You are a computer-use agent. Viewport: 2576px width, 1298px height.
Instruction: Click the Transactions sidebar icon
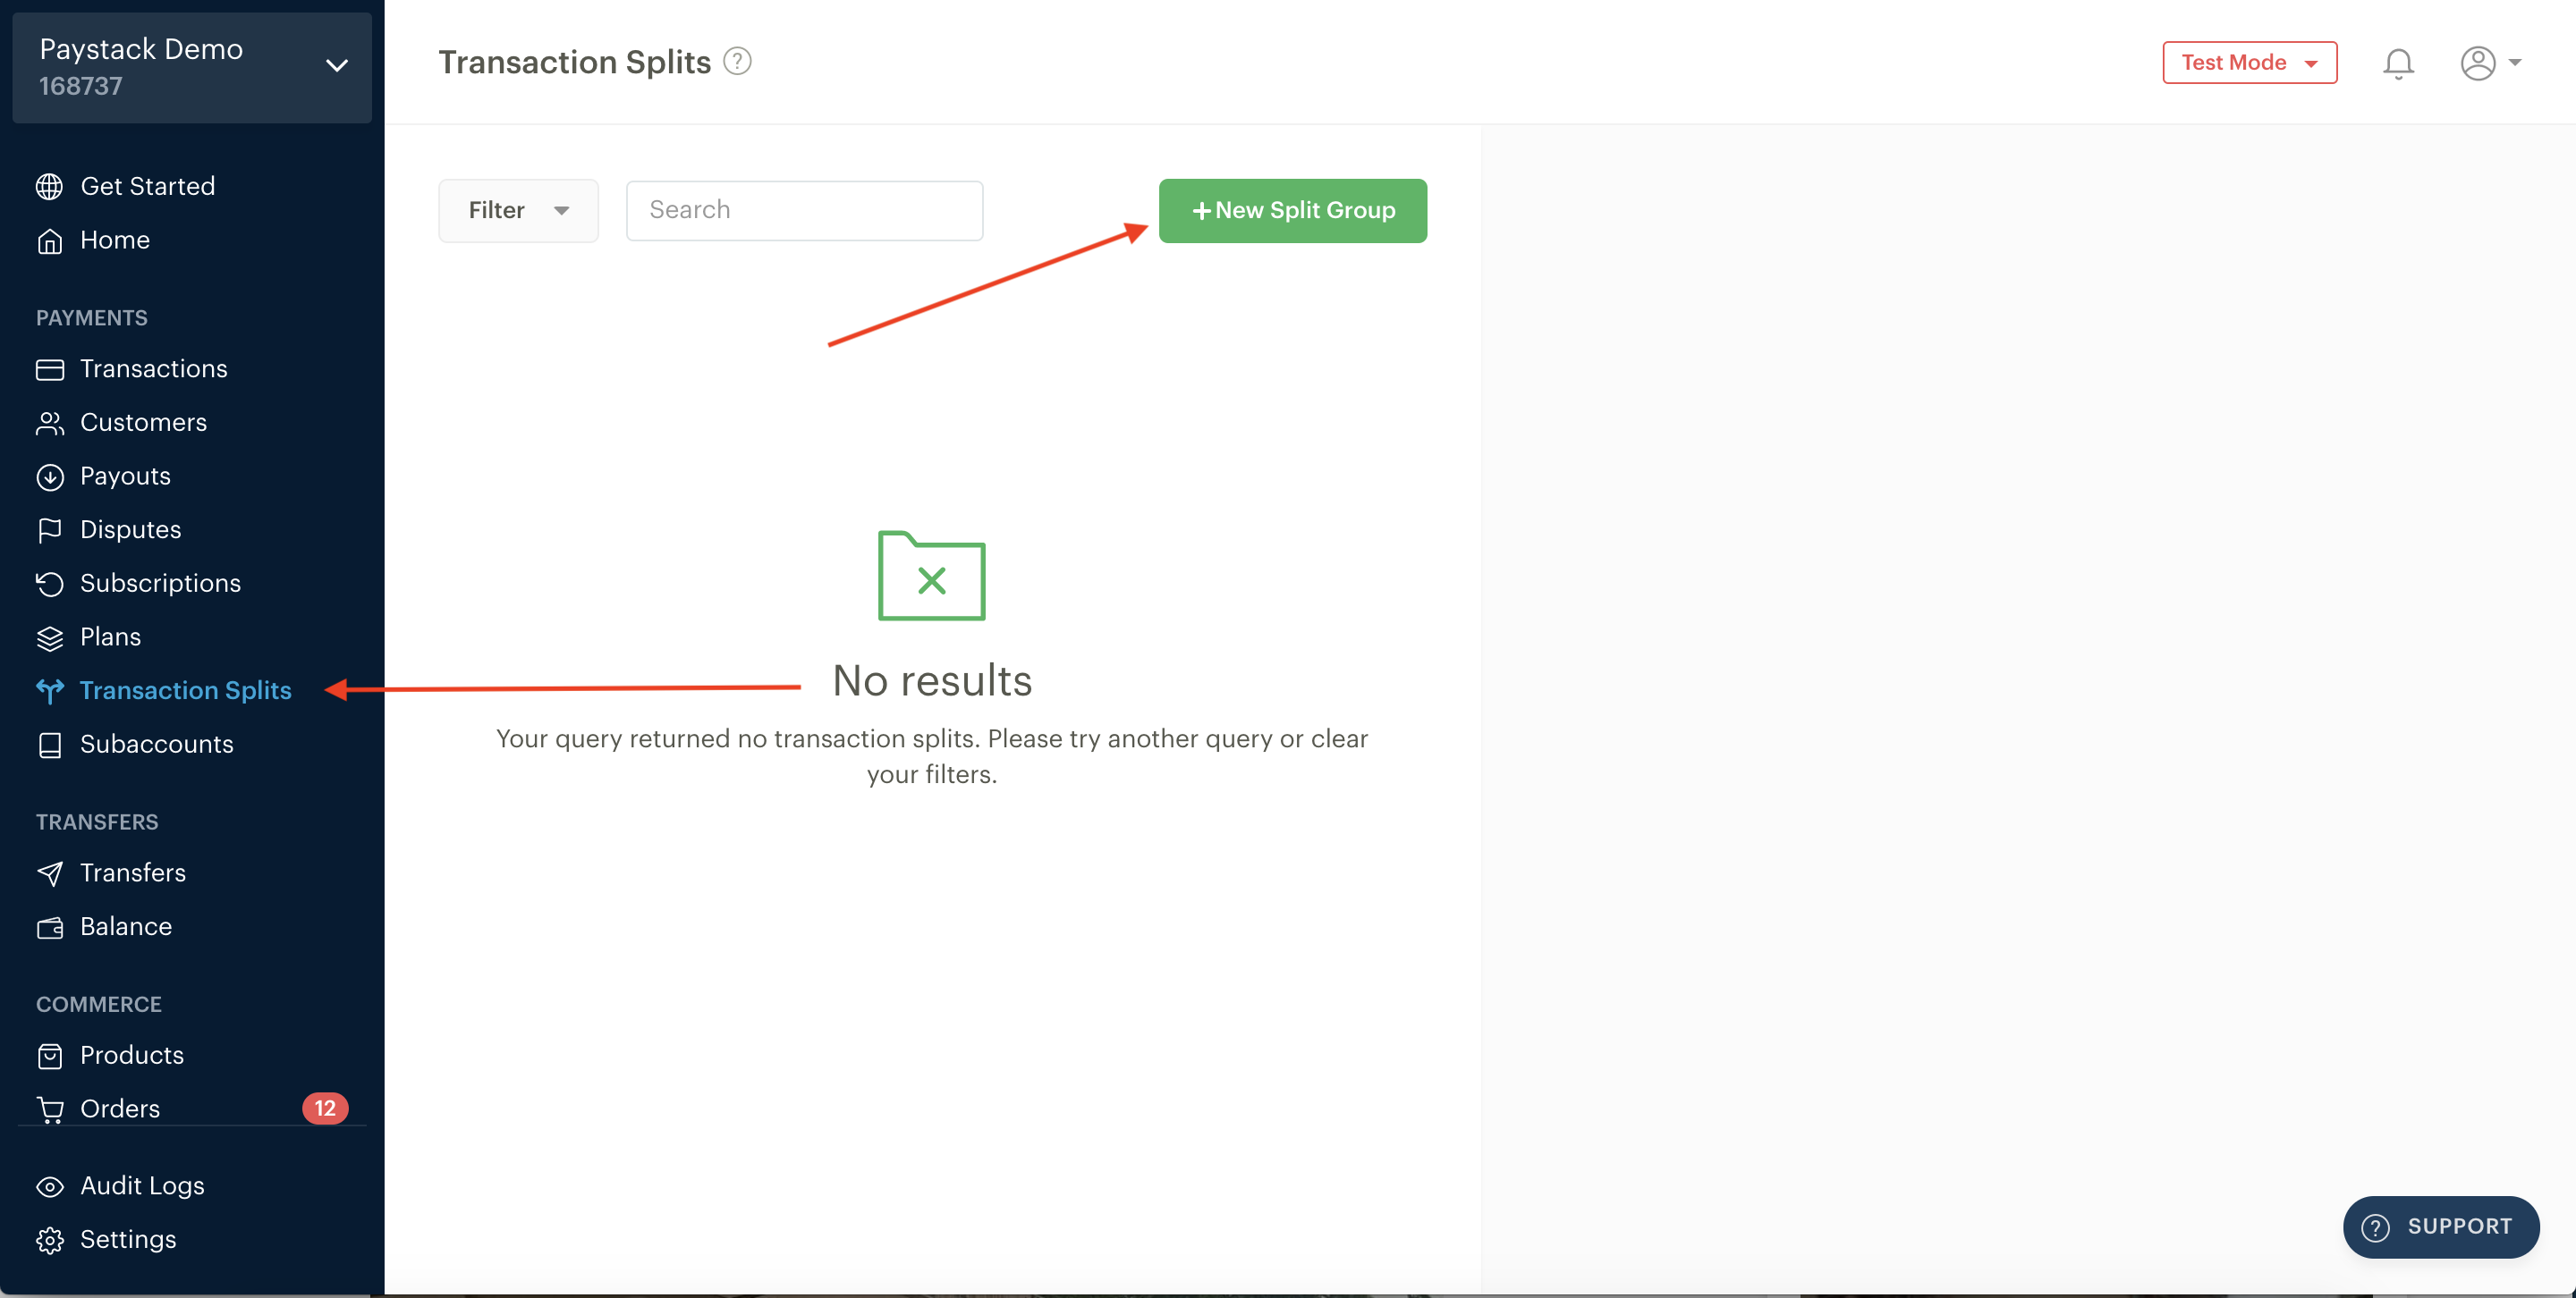point(51,367)
